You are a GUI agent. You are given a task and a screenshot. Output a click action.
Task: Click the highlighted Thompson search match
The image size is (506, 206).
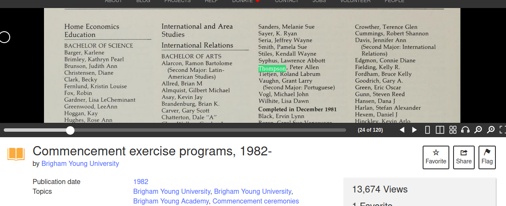click(x=272, y=68)
